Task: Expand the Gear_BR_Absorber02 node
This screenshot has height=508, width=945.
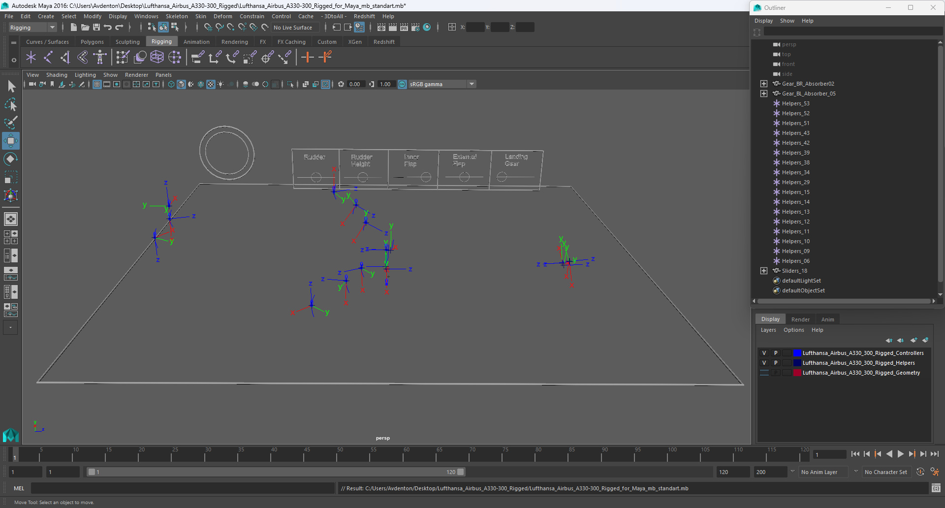Action: (x=763, y=84)
